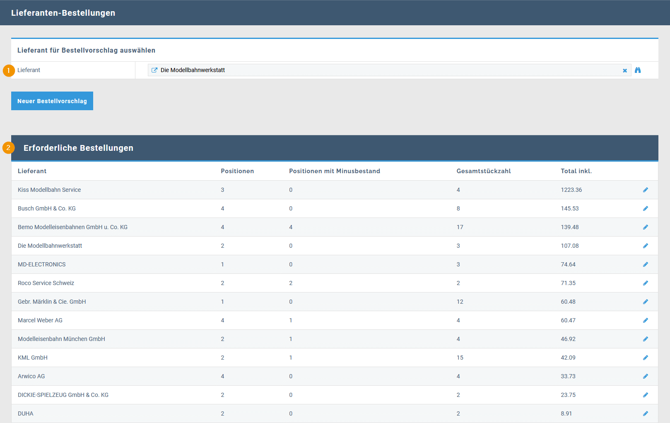Edit the Marcel Weber AG row
Viewport: 670px width, 423px height.
point(646,320)
